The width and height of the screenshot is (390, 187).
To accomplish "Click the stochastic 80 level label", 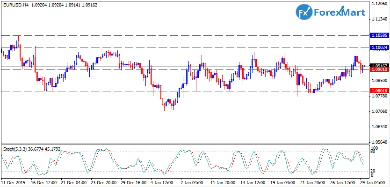I will pyautogui.click(x=373, y=152).
